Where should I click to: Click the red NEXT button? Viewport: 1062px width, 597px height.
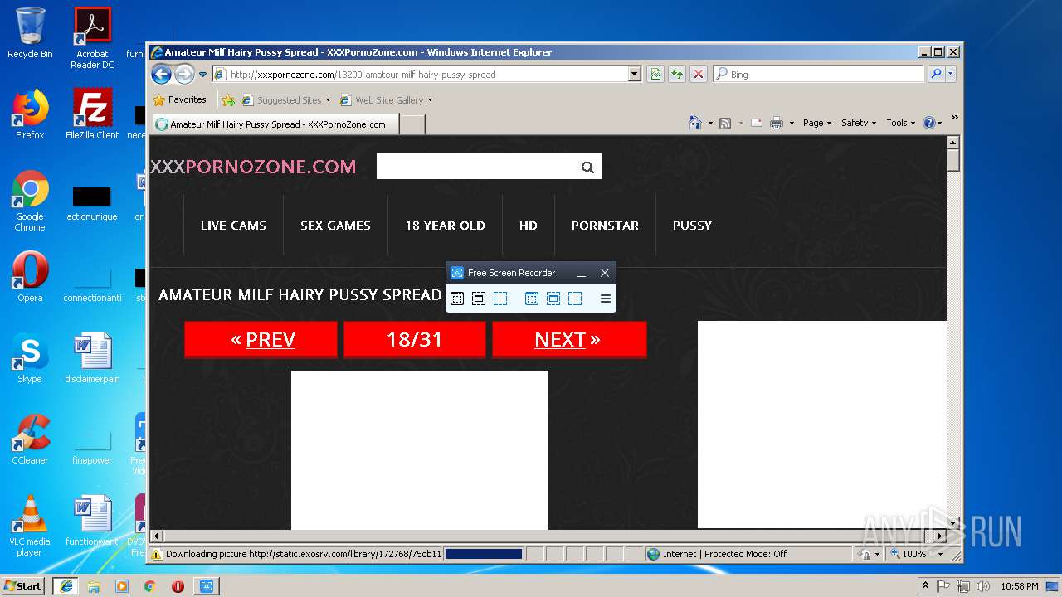pos(569,339)
